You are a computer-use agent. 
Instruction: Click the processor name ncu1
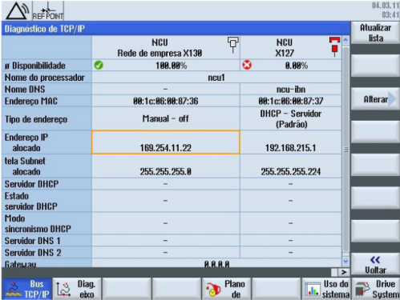point(216,78)
